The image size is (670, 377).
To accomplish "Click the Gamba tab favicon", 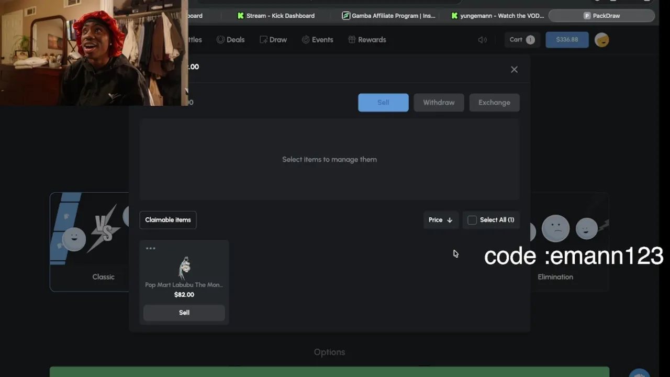I will click(346, 16).
